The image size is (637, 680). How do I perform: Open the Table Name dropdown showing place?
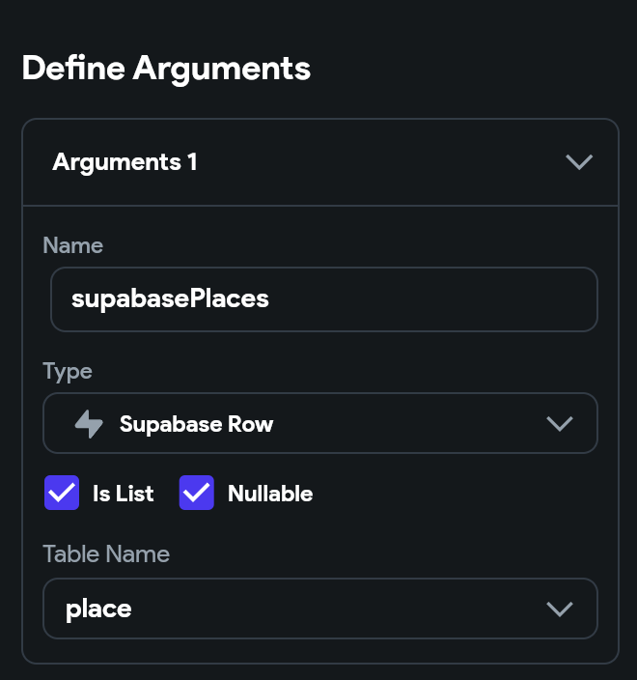[x=319, y=609]
